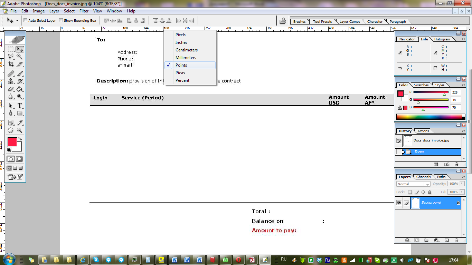
Task: Select the Horizontal Type tool
Action: (x=20, y=106)
